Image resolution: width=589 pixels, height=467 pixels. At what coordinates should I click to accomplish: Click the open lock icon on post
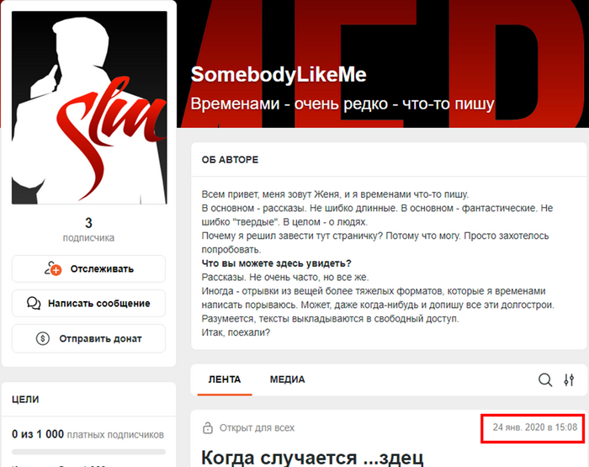[207, 427]
